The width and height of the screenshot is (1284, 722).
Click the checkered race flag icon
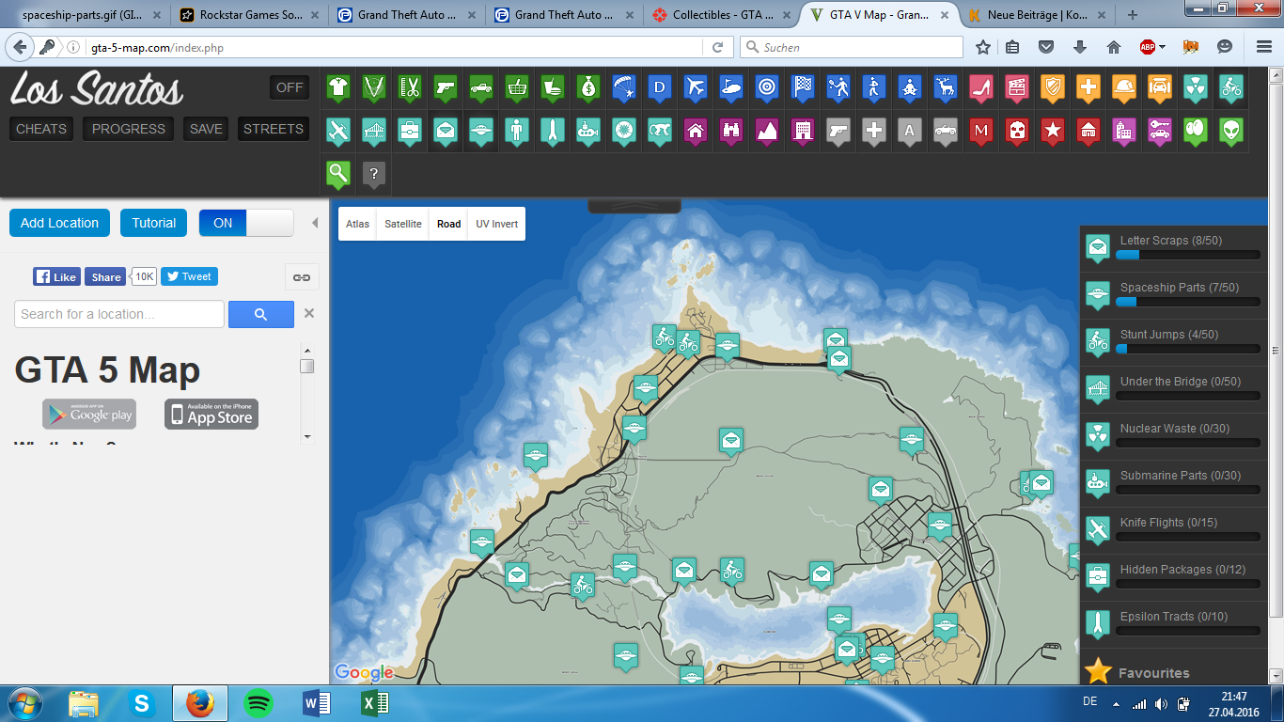(x=802, y=88)
